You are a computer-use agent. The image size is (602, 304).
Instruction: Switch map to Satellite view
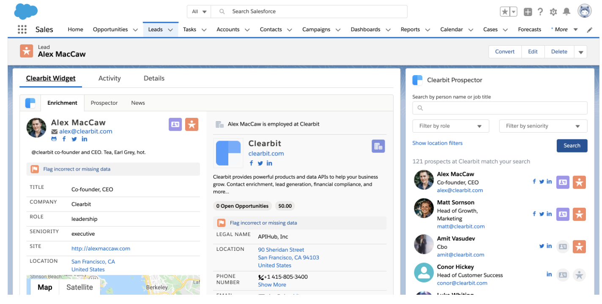(x=79, y=287)
